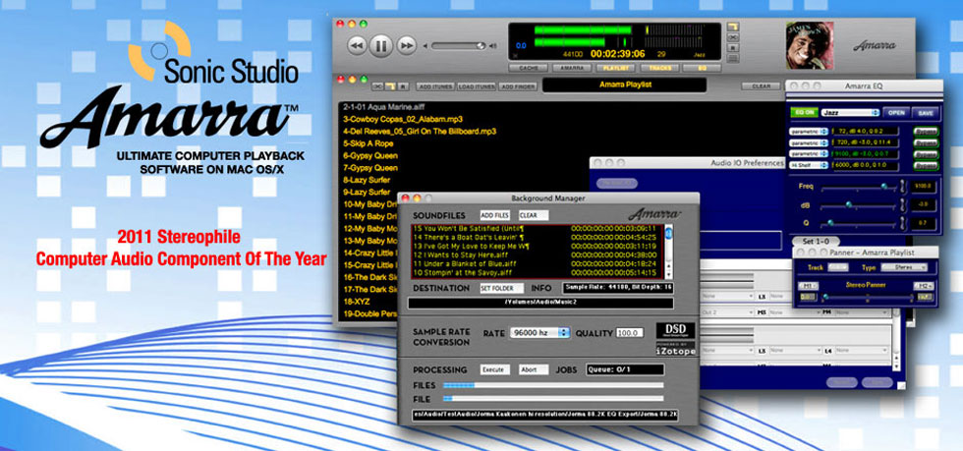
Task: Open the Jazz EQ preset dropdown
Action: coord(850,112)
